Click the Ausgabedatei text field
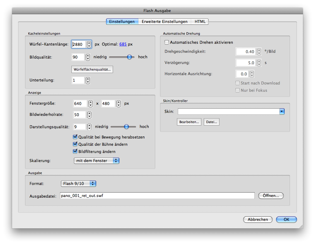Screen dimensions: 315x245 (157, 196)
